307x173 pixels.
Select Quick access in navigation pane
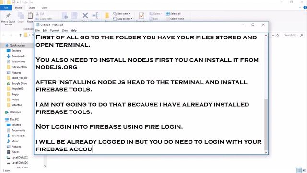(x=17, y=45)
